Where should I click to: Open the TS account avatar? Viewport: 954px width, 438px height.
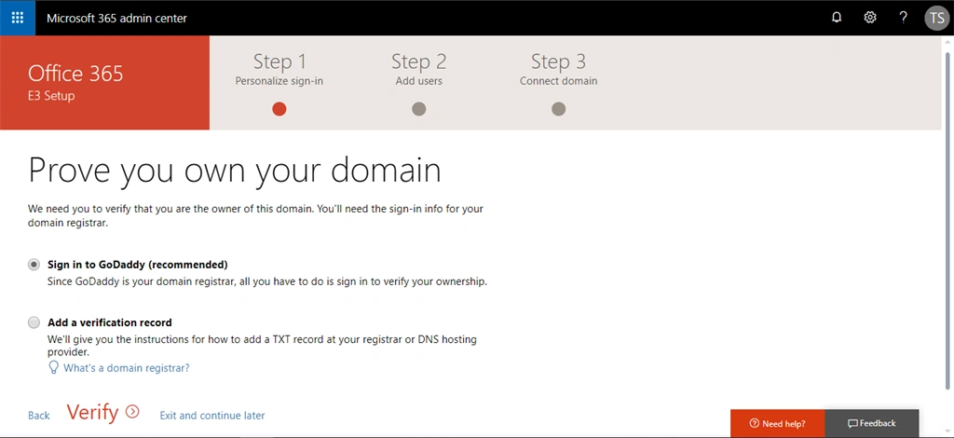(x=937, y=18)
